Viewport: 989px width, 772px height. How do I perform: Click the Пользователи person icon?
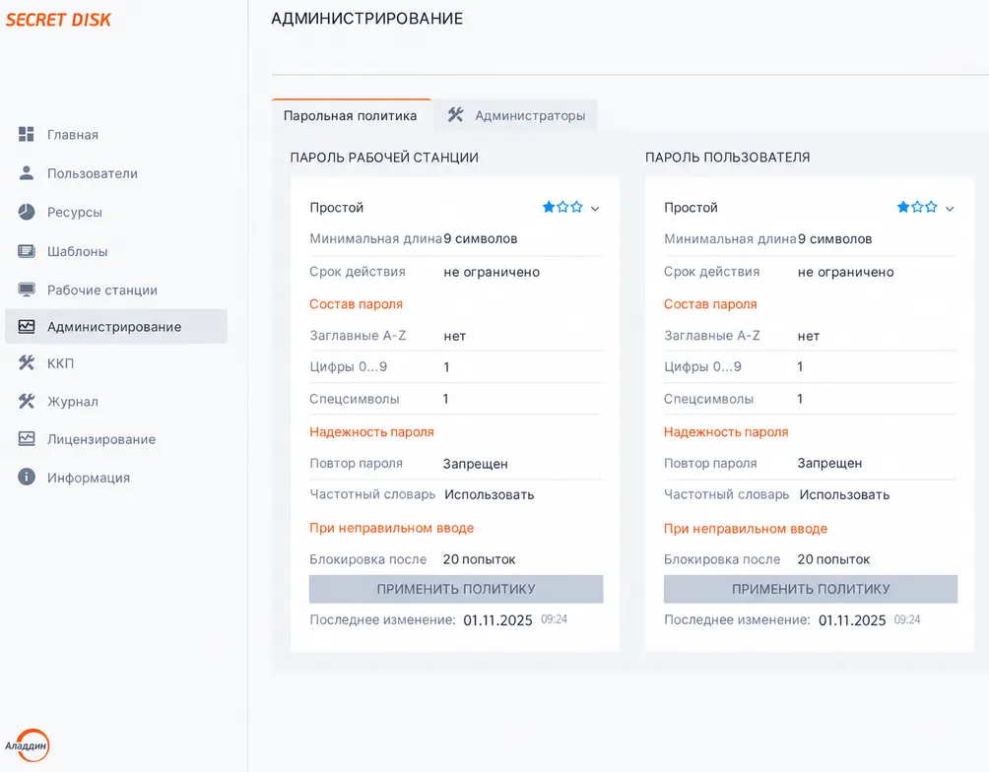point(26,173)
